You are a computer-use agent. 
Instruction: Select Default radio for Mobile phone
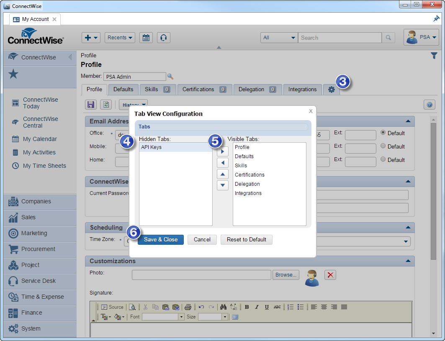(383, 146)
